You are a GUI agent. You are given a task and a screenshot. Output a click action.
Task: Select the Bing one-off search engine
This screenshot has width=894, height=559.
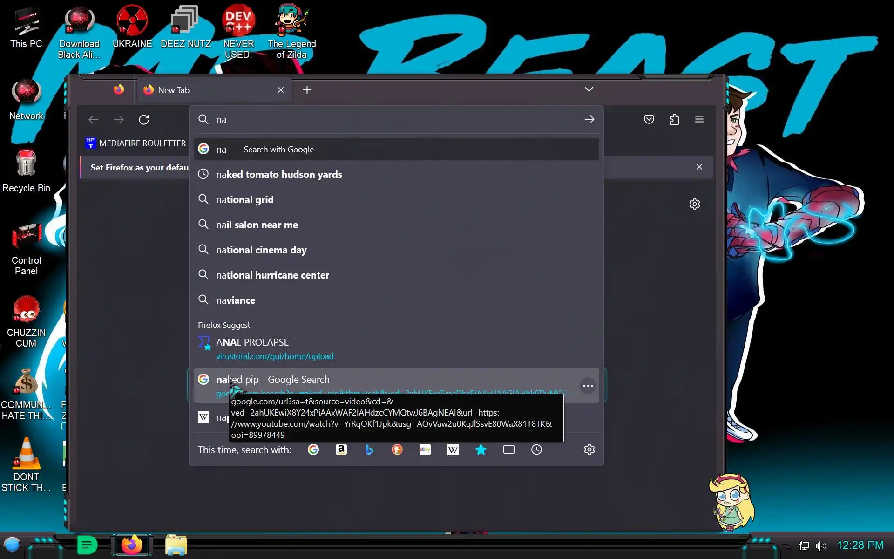point(369,450)
